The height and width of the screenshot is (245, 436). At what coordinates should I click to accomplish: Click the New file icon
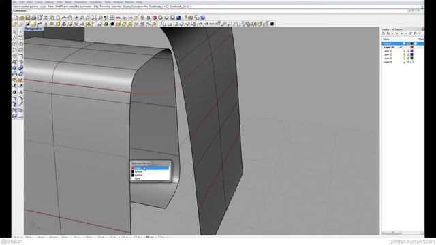point(16,18)
